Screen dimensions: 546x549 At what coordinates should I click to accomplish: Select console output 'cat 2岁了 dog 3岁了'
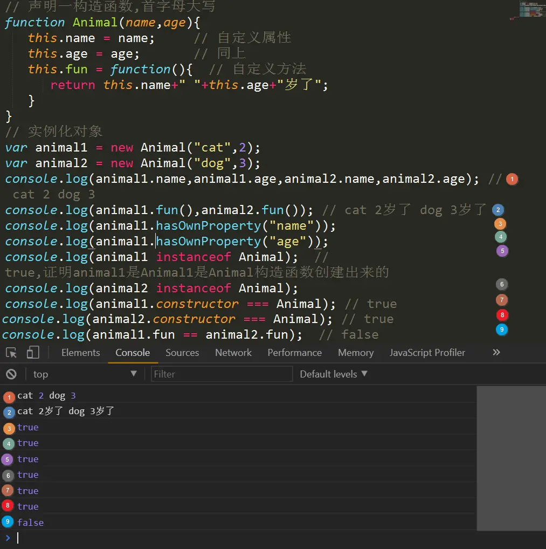66,411
